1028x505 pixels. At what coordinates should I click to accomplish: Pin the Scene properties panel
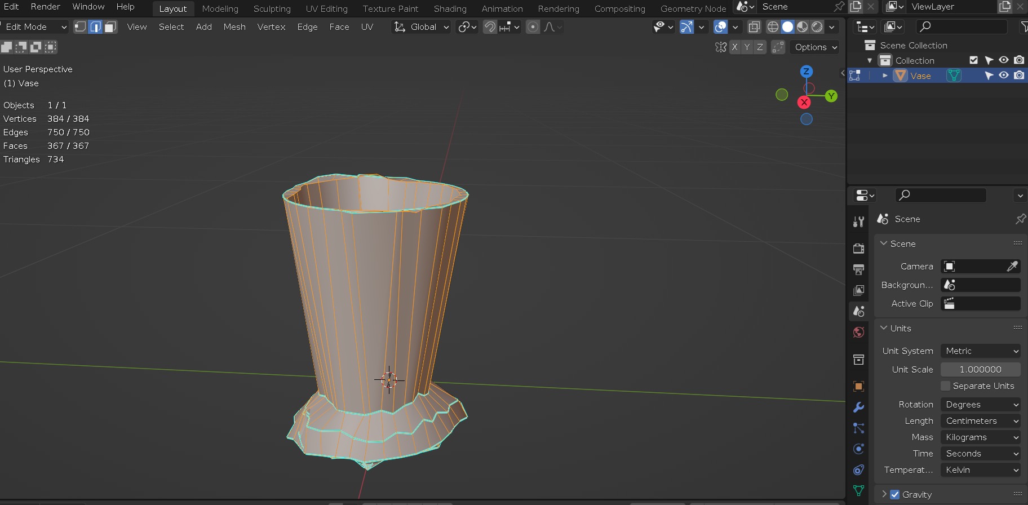pyautogui.click(x=1021, y=219)
